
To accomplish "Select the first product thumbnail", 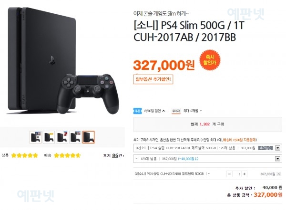I will pos(36,137).
